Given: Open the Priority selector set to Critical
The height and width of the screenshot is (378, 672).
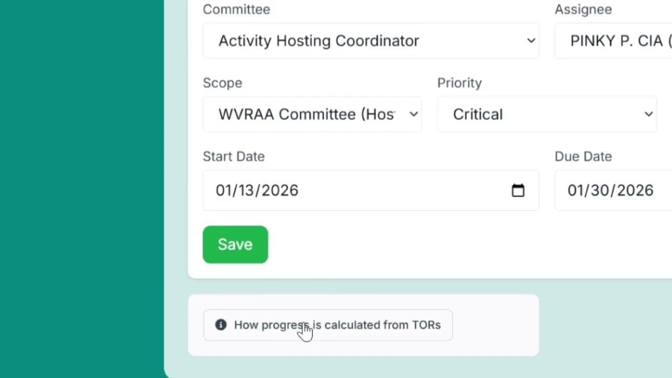Looking at the screenshot, I should [547, 114].
